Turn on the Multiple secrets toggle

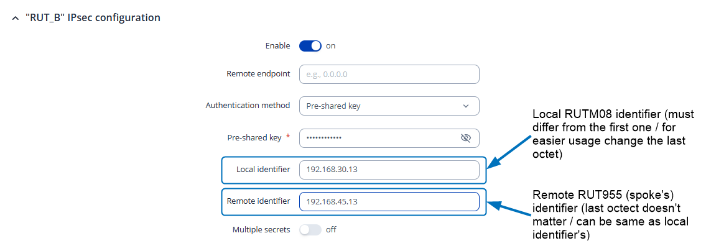tap(310, 230)
